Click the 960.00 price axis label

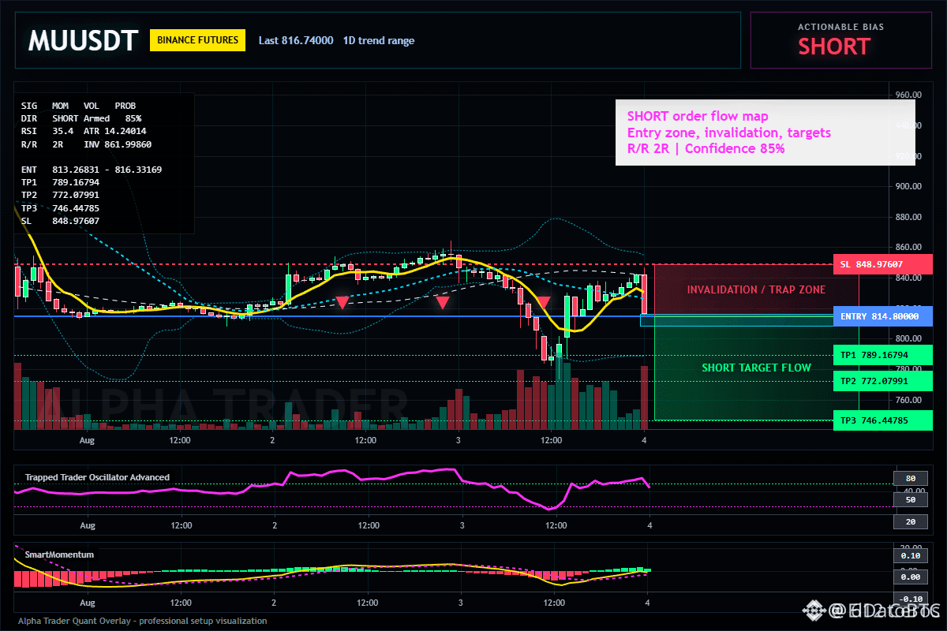907,95
